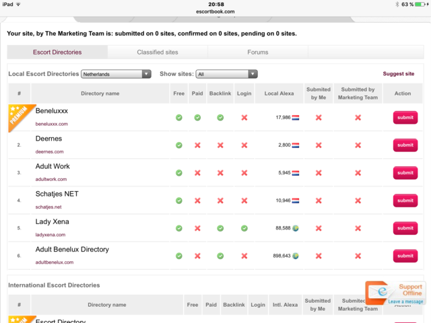Open the schatjes.net link
This screenshot has width=431, height=323.
48,207
